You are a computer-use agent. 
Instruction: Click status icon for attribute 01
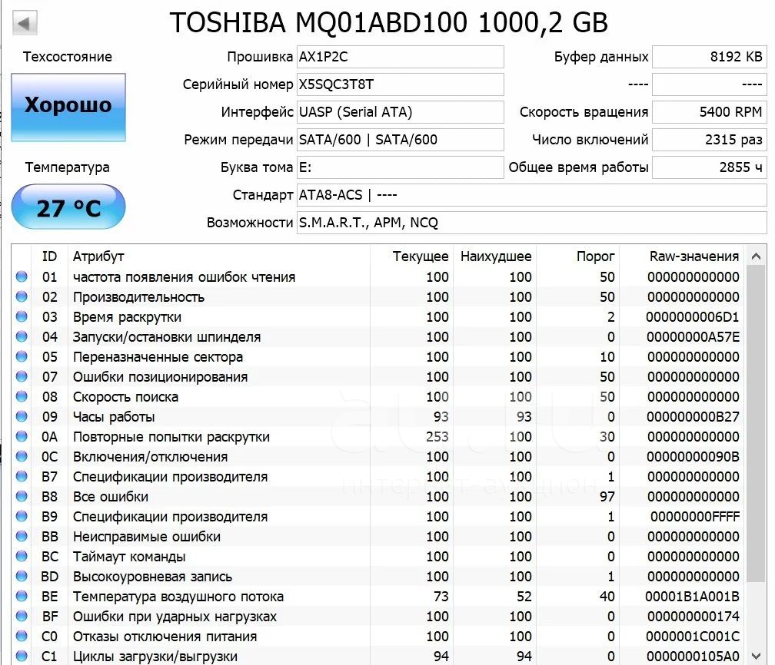coord(22,277)
